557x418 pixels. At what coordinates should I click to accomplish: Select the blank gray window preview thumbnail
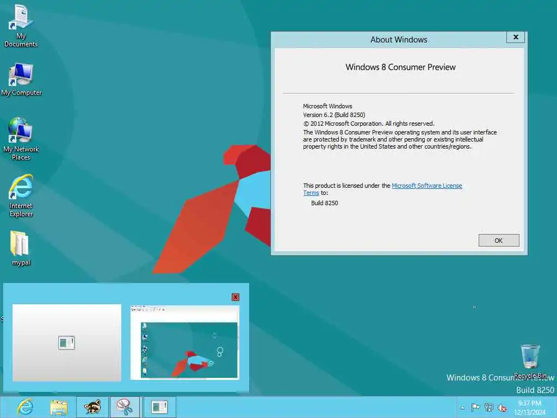pos(67,343)
